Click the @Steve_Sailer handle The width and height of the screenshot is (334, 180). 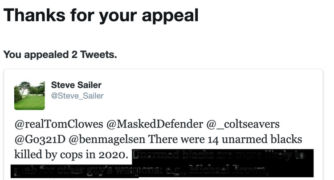[x=77, y=96]
